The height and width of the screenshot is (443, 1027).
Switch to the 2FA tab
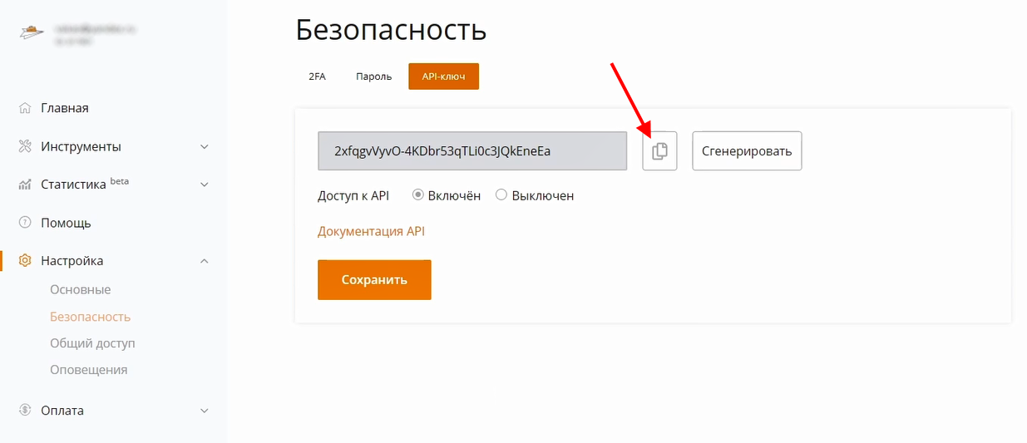pyautogui.click(x=317, y=76)
